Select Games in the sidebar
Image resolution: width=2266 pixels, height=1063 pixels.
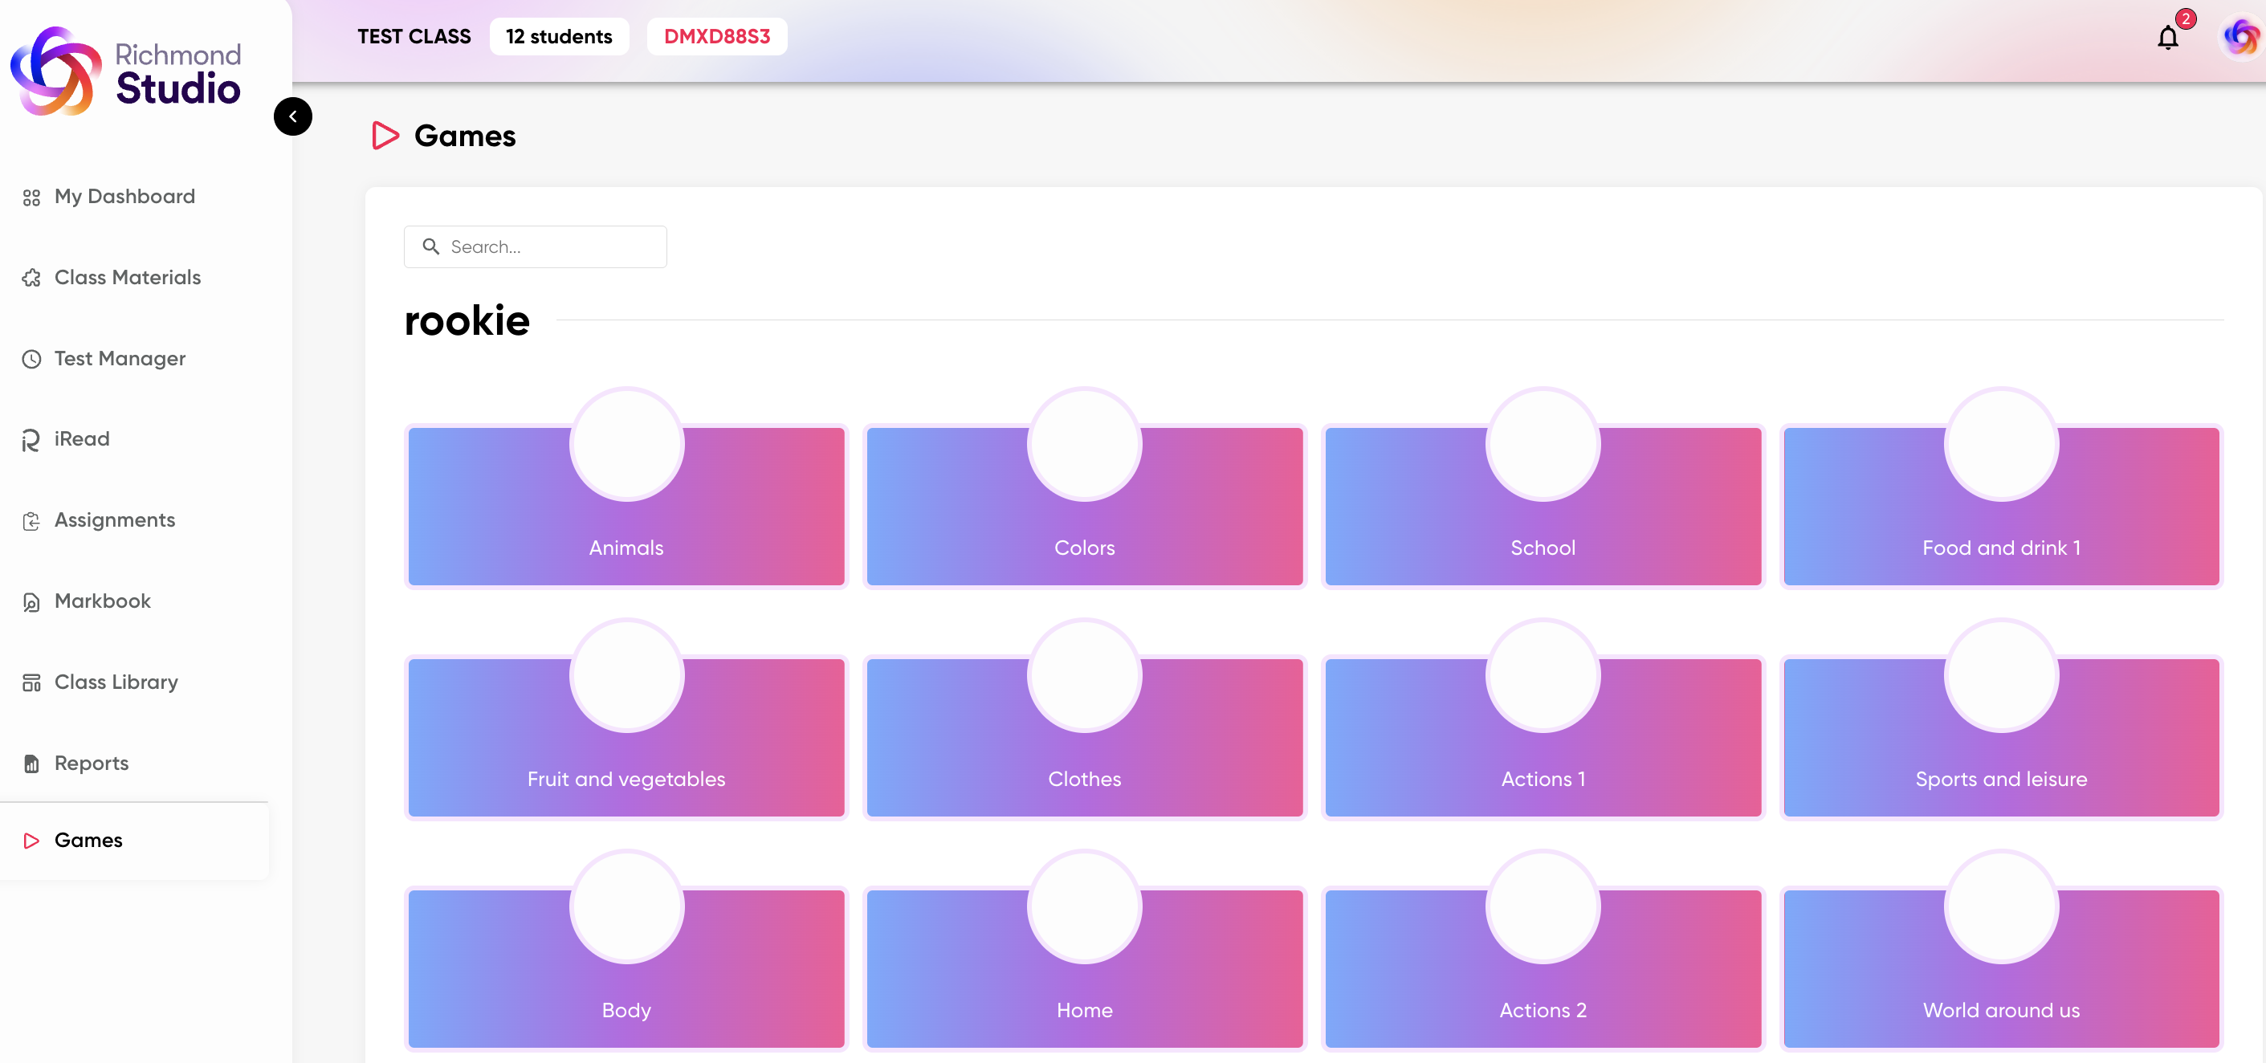(88, 840)
